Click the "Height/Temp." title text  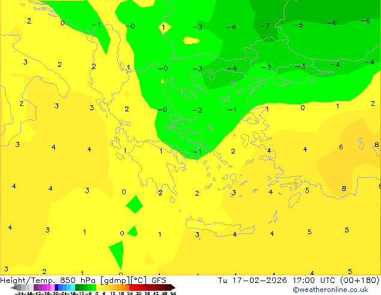pos(28,281)
